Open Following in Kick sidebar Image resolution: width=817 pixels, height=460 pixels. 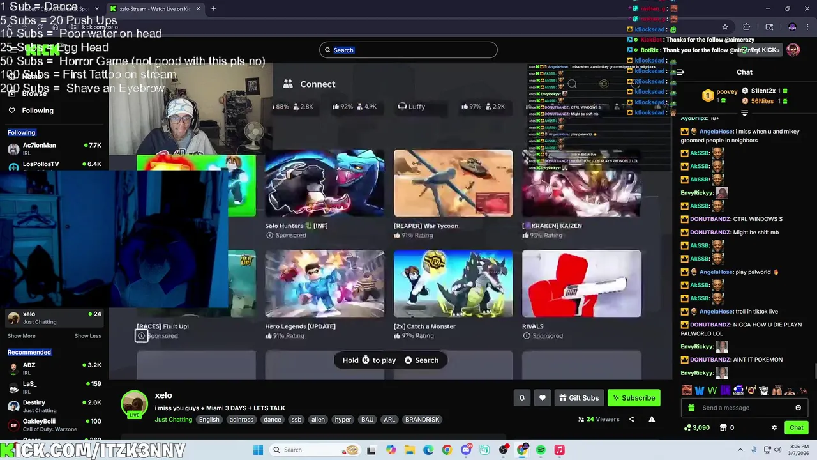coord(31,111)
